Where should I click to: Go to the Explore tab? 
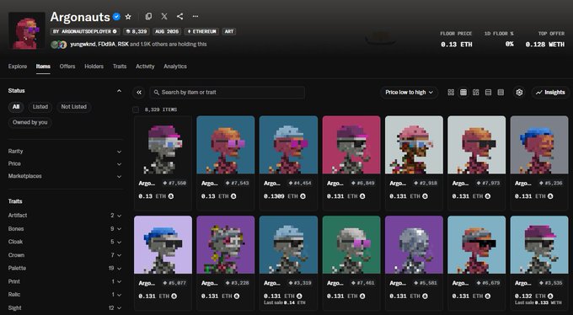[18, 67]
